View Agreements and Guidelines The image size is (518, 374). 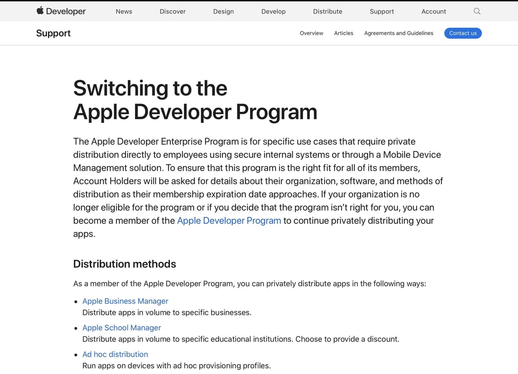click(399, 33)
